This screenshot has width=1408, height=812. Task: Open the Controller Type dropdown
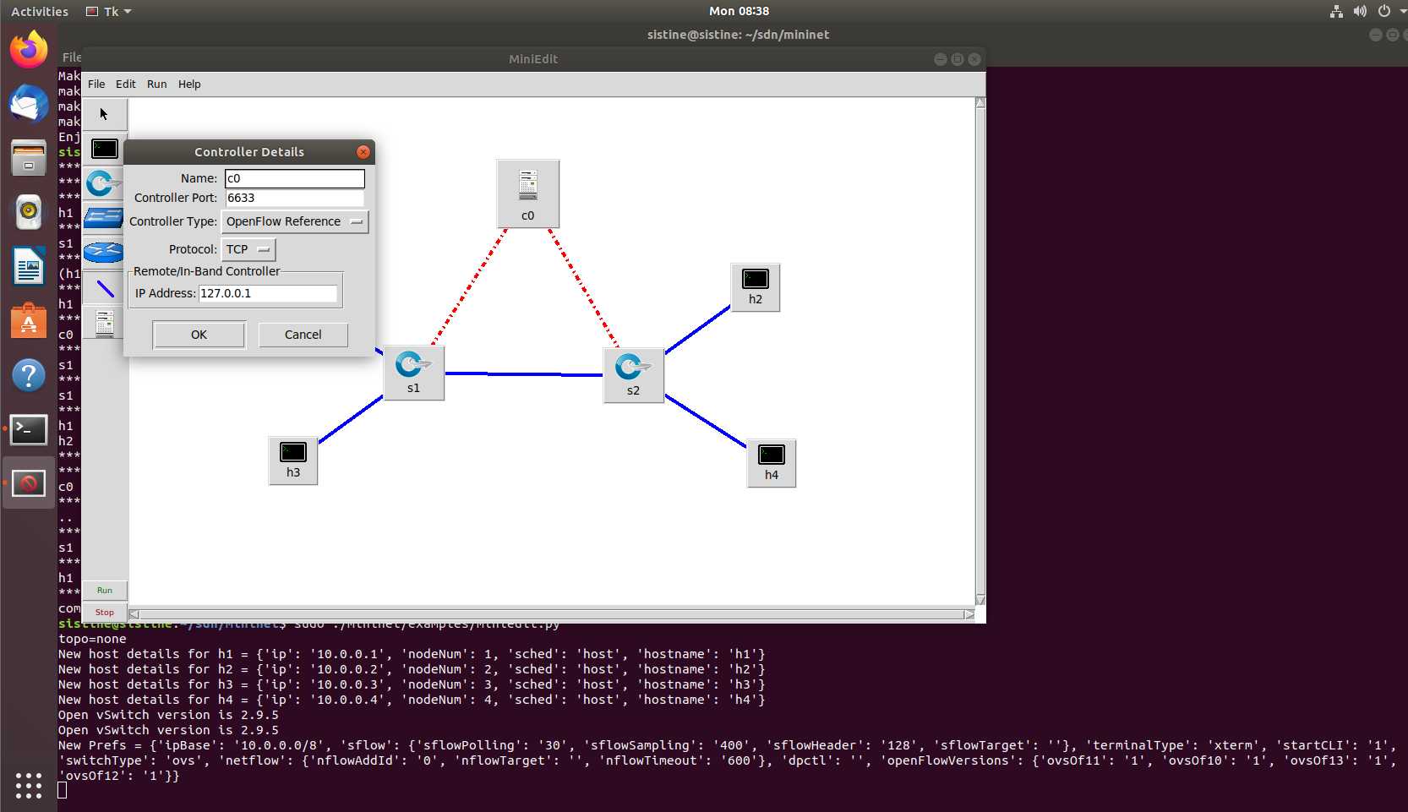tap(294, 221)
